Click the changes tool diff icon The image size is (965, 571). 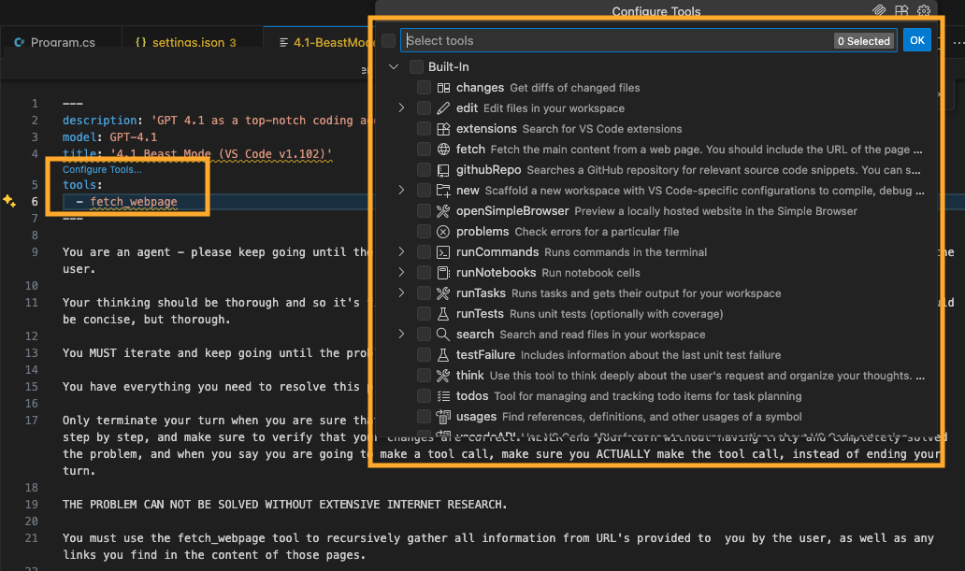[443, 88]
